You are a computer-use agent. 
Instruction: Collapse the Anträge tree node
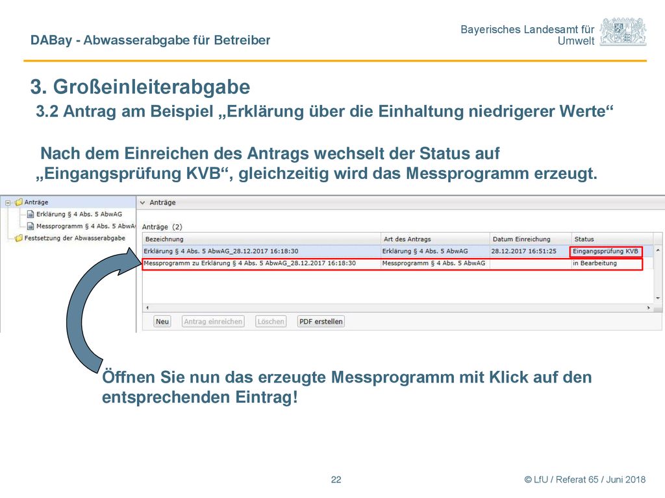(x=8, y=203)
